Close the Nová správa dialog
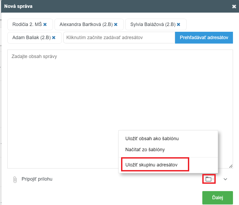 pyautogui.click(x=234, y=6)
